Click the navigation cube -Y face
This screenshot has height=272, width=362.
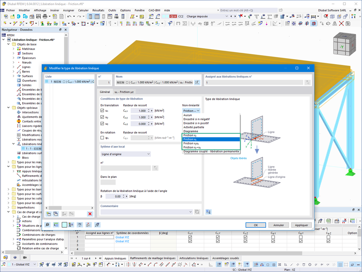point(342,47)
